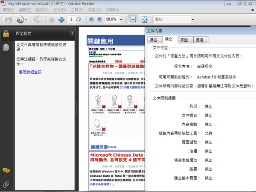This screenshot has height=192, width=256.
Task: Click the 密碼保全 security method value
Action: (x=205, y=67)
